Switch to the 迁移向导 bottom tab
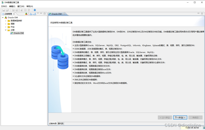Viewport: 205px width, 130px height. click(53, 124)
